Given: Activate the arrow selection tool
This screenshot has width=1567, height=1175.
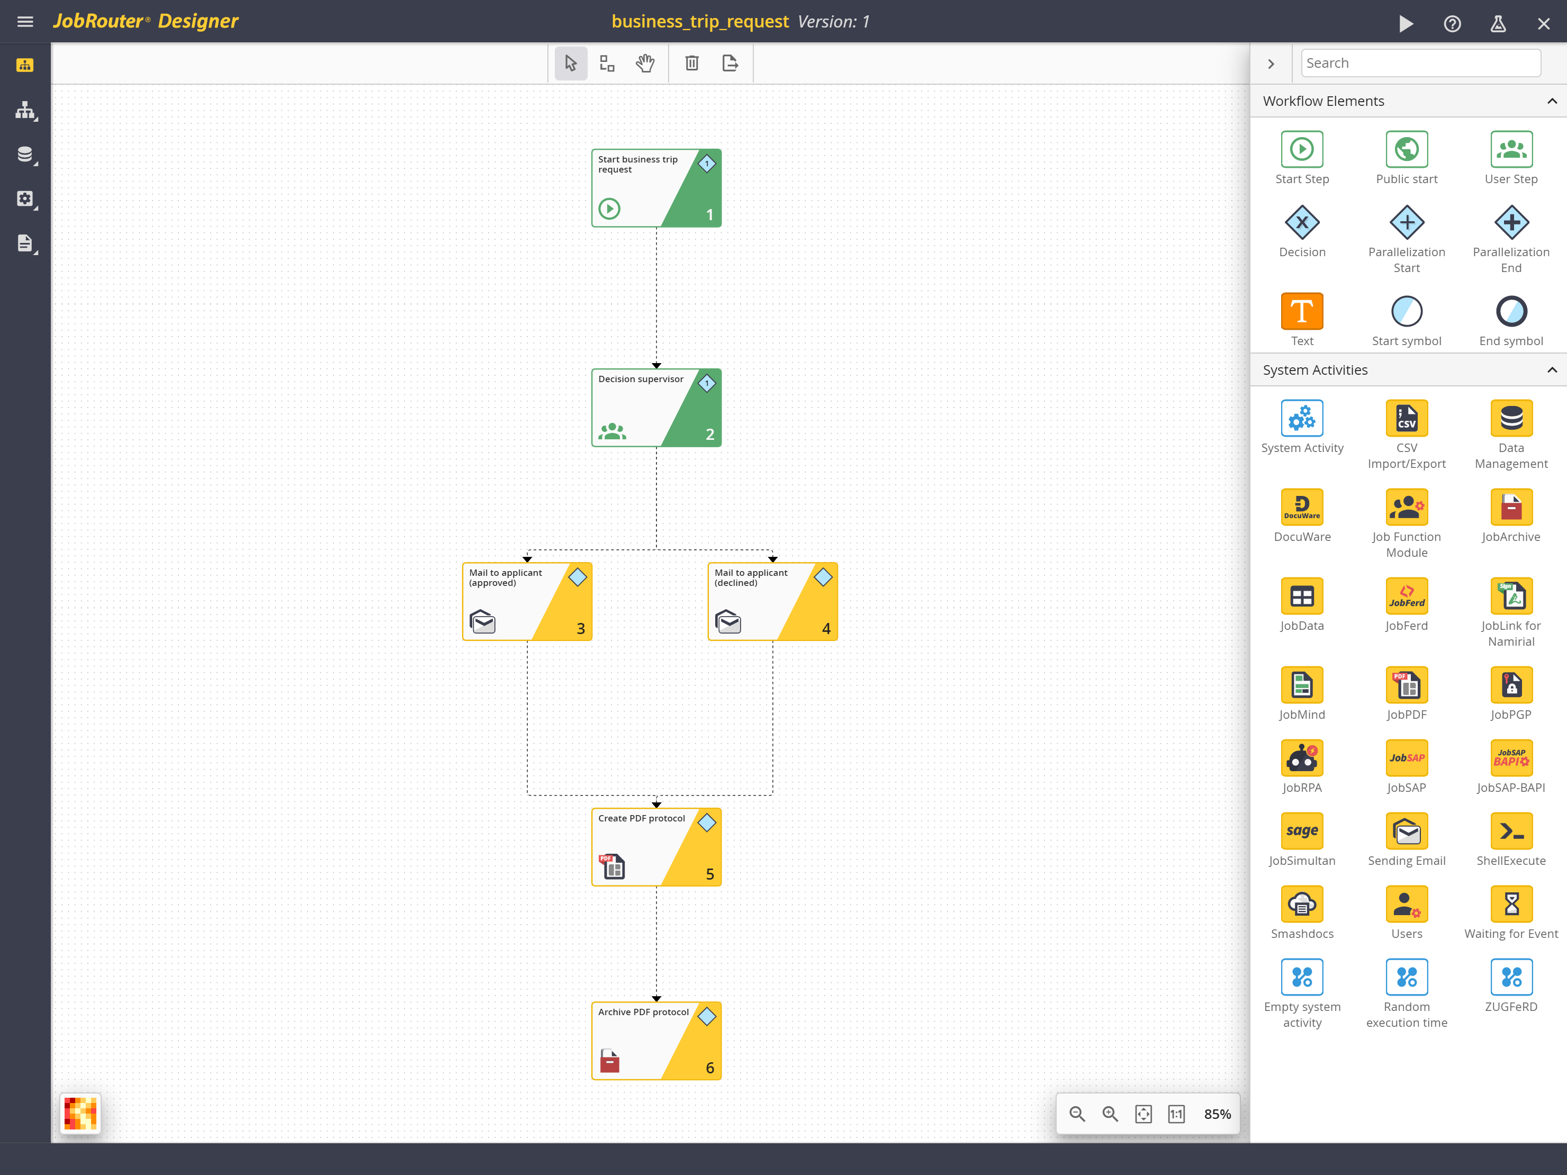Looking at the screenshot, I should click(570, 64).
